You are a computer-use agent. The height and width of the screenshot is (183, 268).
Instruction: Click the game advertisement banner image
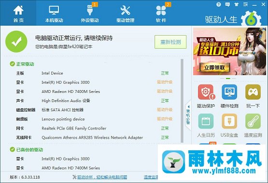coord(229,51)
